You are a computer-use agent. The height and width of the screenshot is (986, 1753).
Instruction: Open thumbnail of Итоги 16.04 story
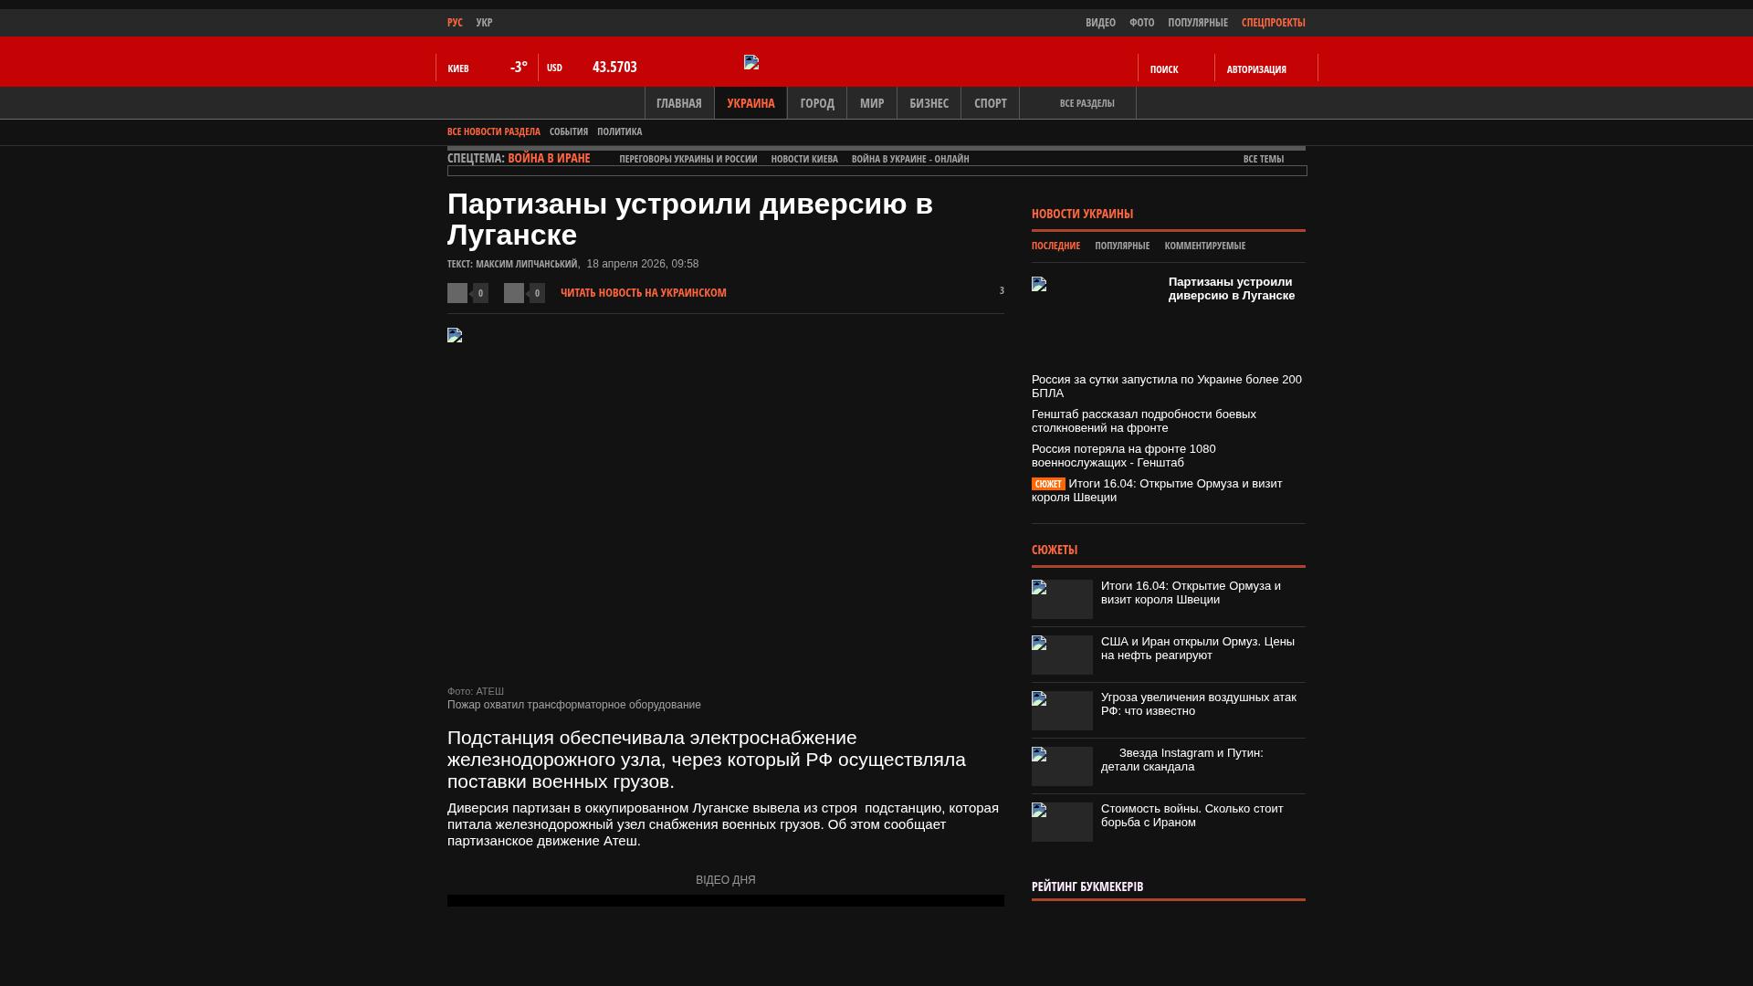pyautogui.click(x=1062, y=599)
